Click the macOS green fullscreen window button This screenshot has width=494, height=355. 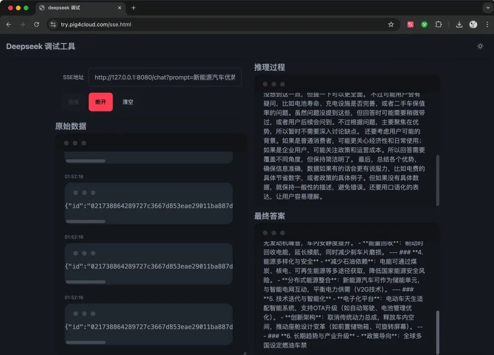coord(26,8)
